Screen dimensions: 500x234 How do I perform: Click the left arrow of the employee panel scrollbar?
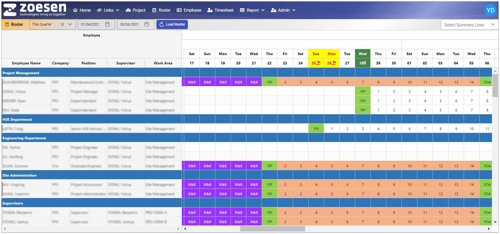pyautogui.click(x=5, y=229)
